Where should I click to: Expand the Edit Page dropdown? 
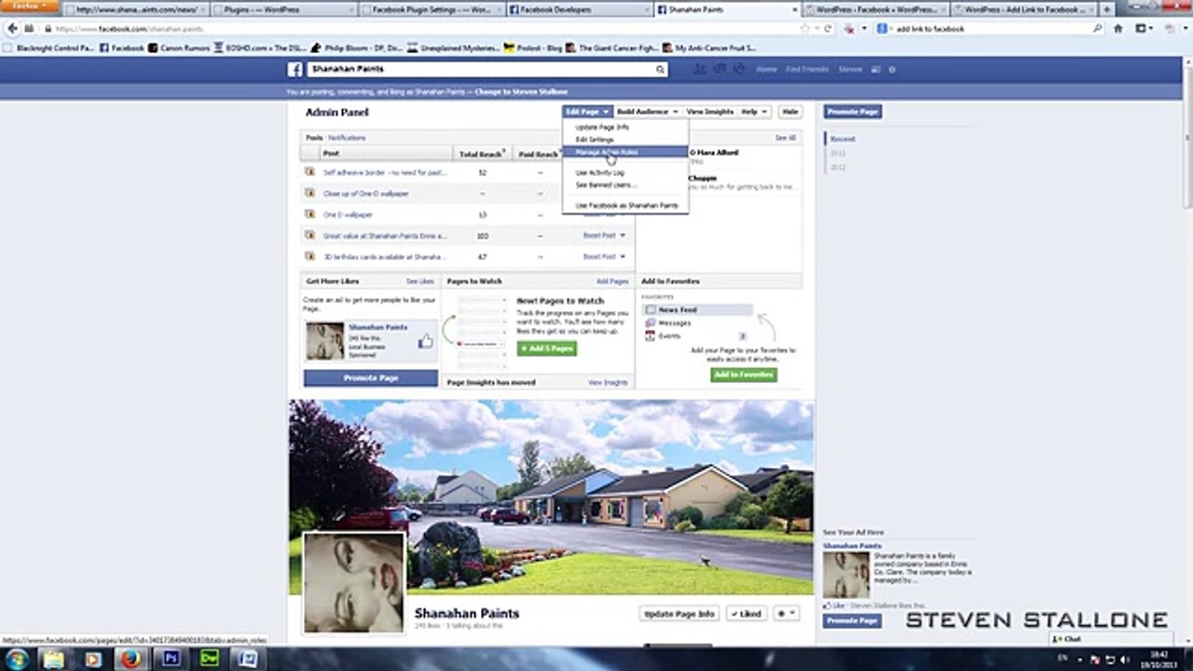click(x=587, y=112)
